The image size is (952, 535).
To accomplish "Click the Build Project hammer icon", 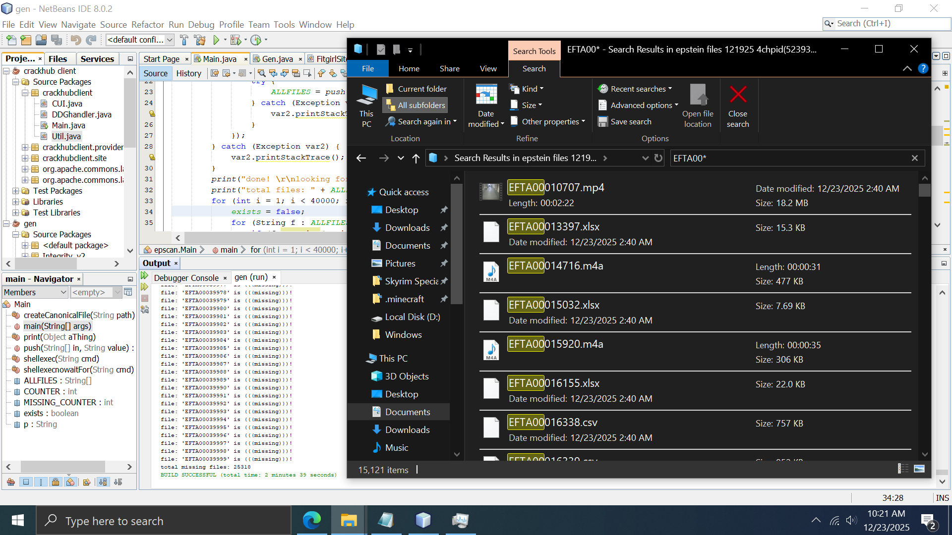I will (x=184, y=40).
